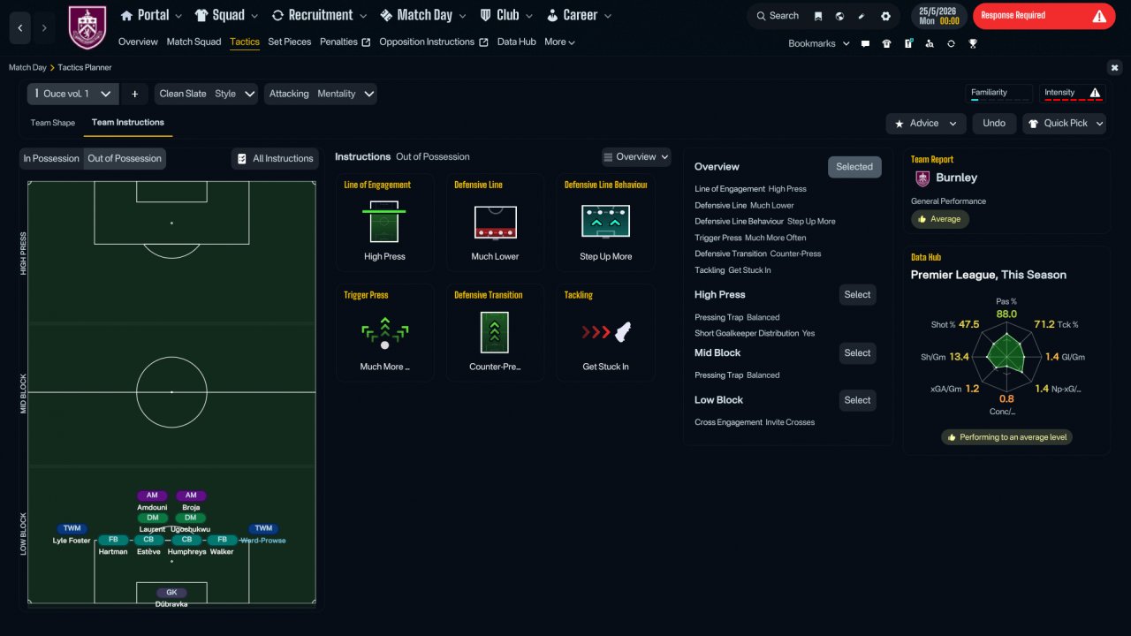Open the Ouce vol. 1 tactic dropdown

click(72, 94)
